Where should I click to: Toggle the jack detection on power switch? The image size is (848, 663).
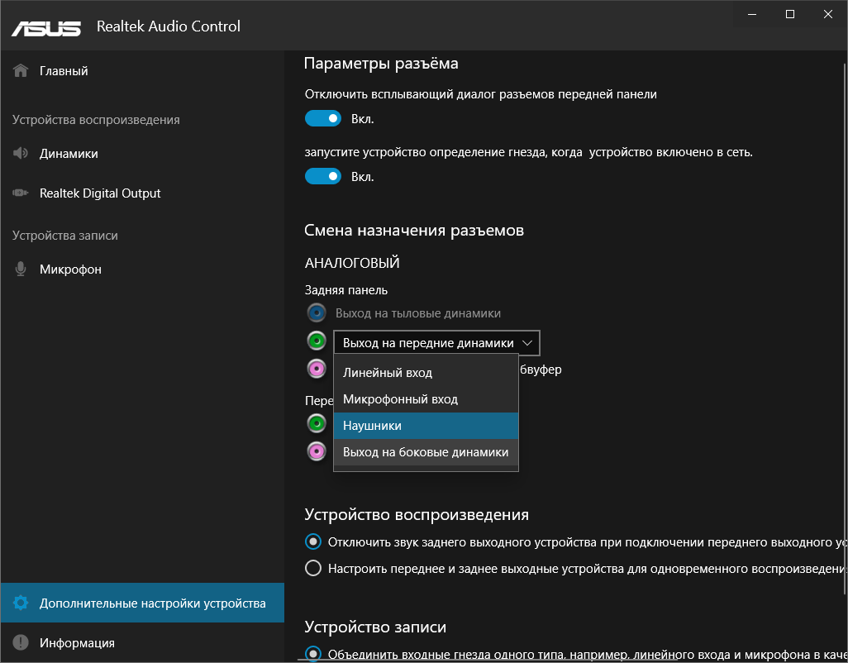coord(323,177)
